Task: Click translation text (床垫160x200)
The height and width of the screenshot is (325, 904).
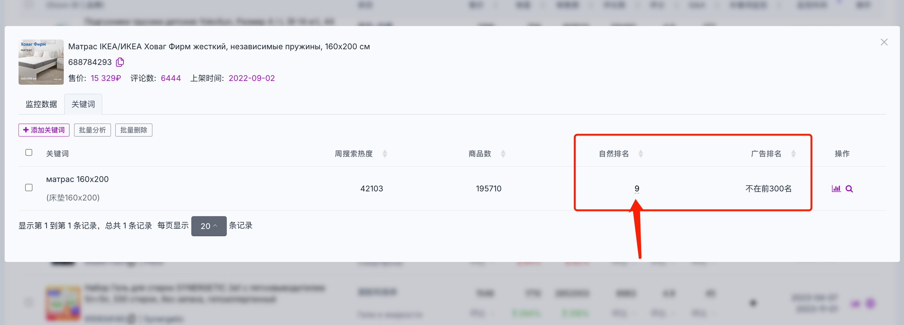Action: [73, 198]
